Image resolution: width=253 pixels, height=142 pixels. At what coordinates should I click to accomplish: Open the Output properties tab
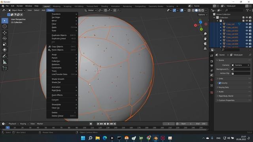pyautogui.click(x=212, y=66)
